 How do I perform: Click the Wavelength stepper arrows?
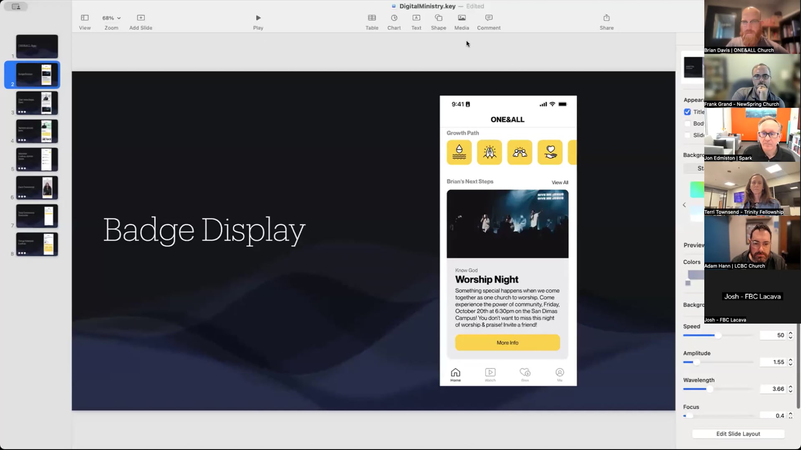pyautogui.click(x=791, y=389)
